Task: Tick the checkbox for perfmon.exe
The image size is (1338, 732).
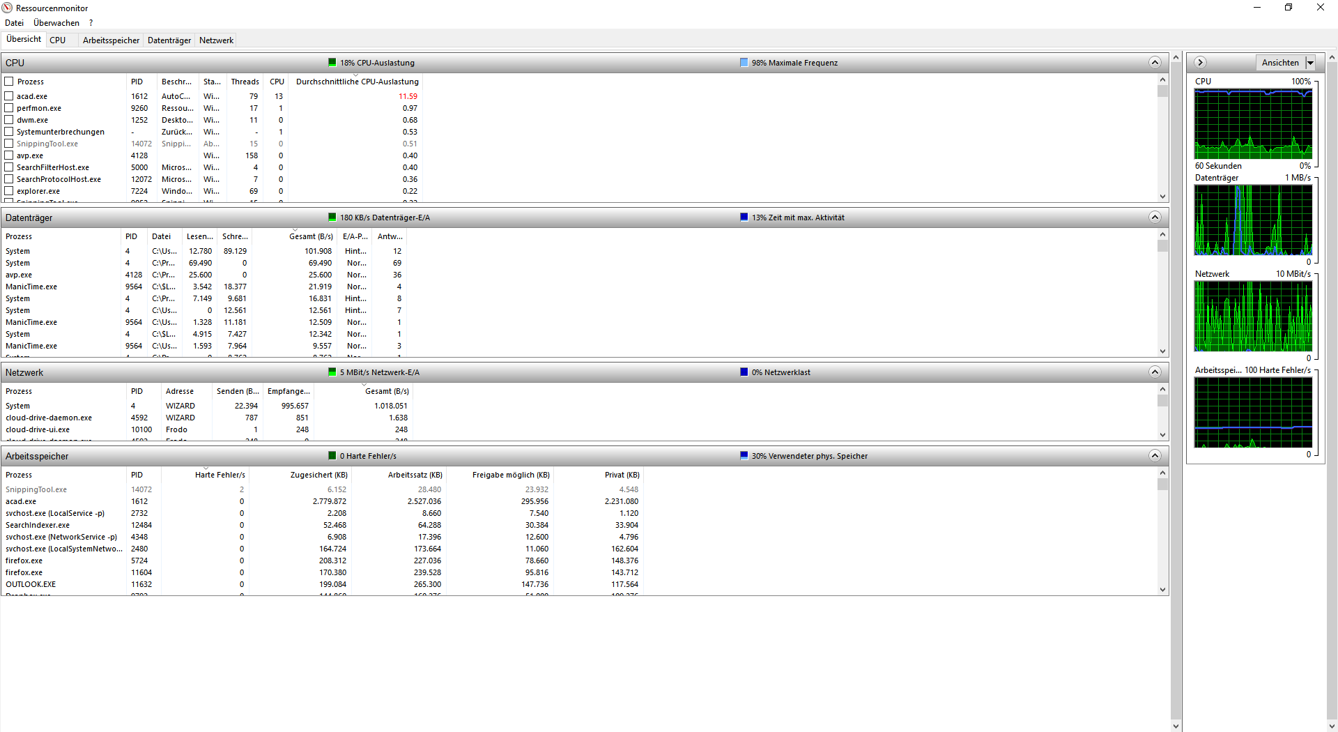Action: tap(9, 108)
